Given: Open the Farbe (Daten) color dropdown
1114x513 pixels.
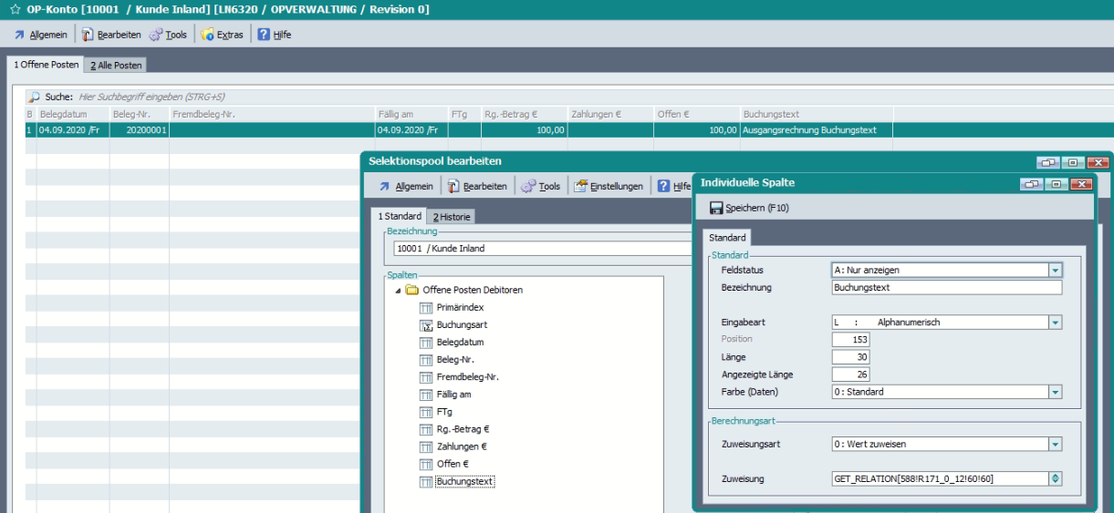Looking at the screenshot, I should pos(1056,393).
